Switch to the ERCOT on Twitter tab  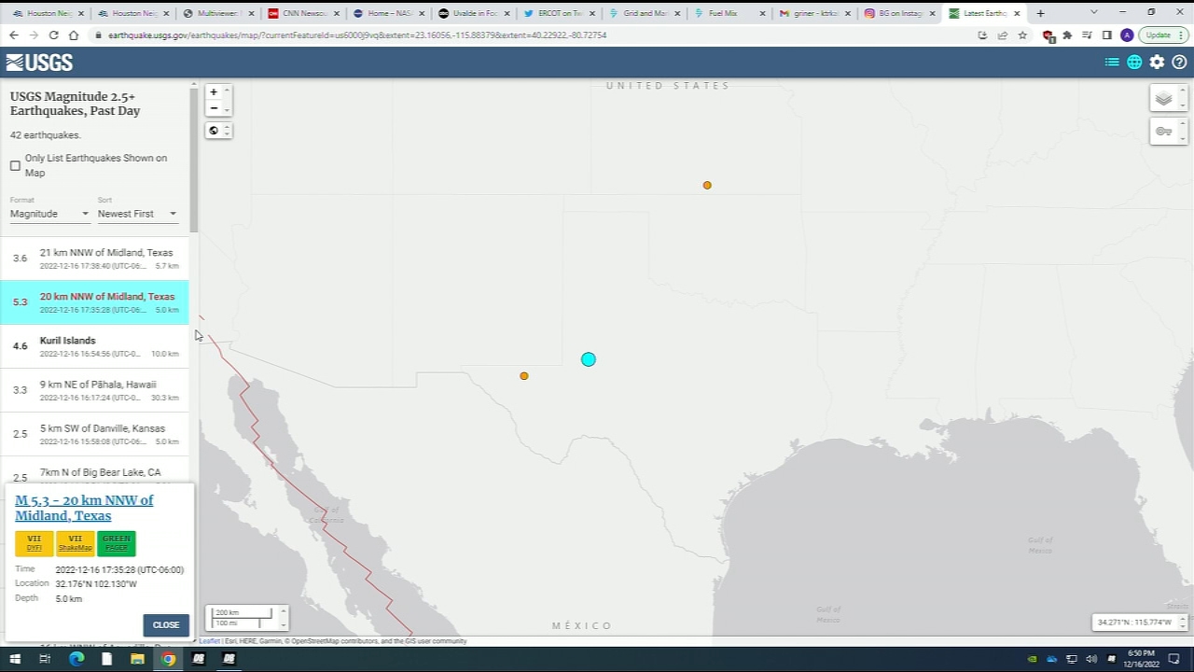click(560, 13)
